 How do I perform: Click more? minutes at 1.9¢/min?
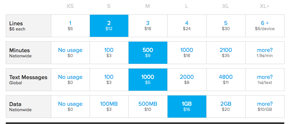(x=265, y=53)
